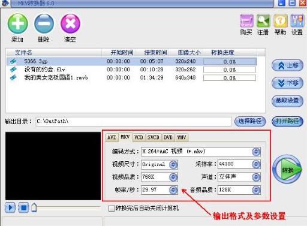The width and height of the screenshot is (307, 226).
Task: Click the image size 320x240 cell
Action: tap(185, 61)
